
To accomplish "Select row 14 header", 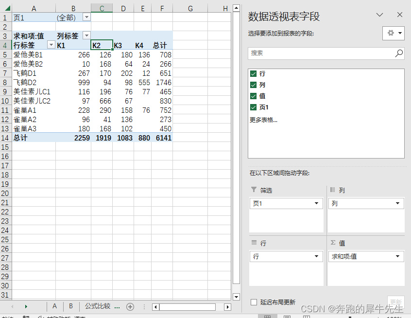I will click(5, 138).
